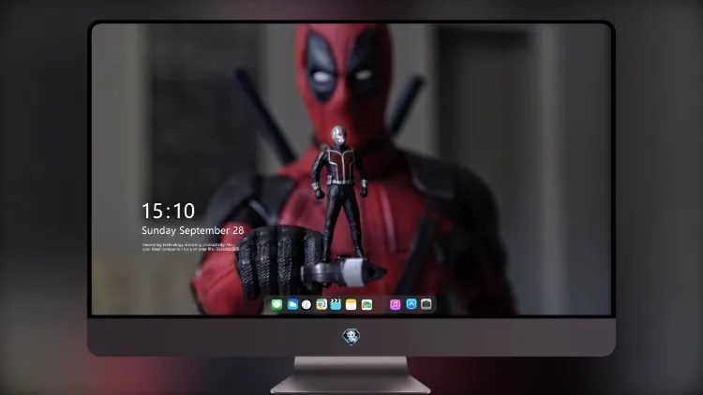Launch the pink iTunes music app
Screen dimensions: 703x395
pos(395,304)
